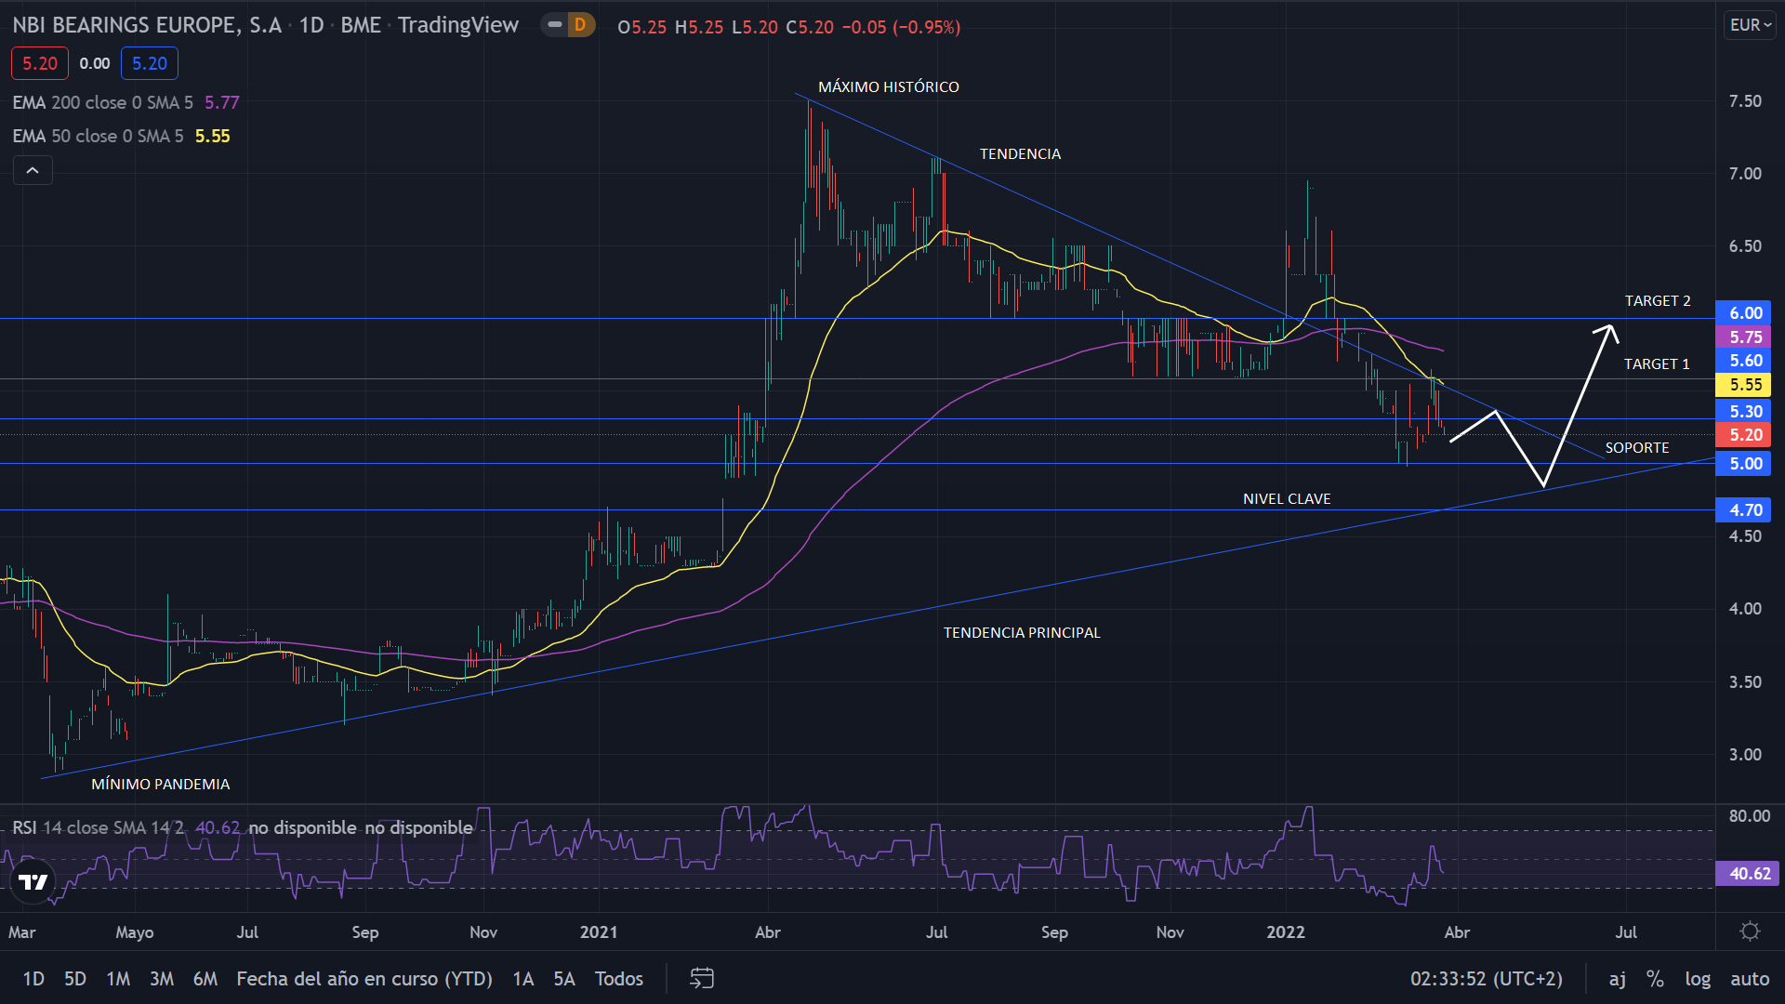Open the go-to-date calendar icon
The image size is (1785, 1004).
pos(702,978)
